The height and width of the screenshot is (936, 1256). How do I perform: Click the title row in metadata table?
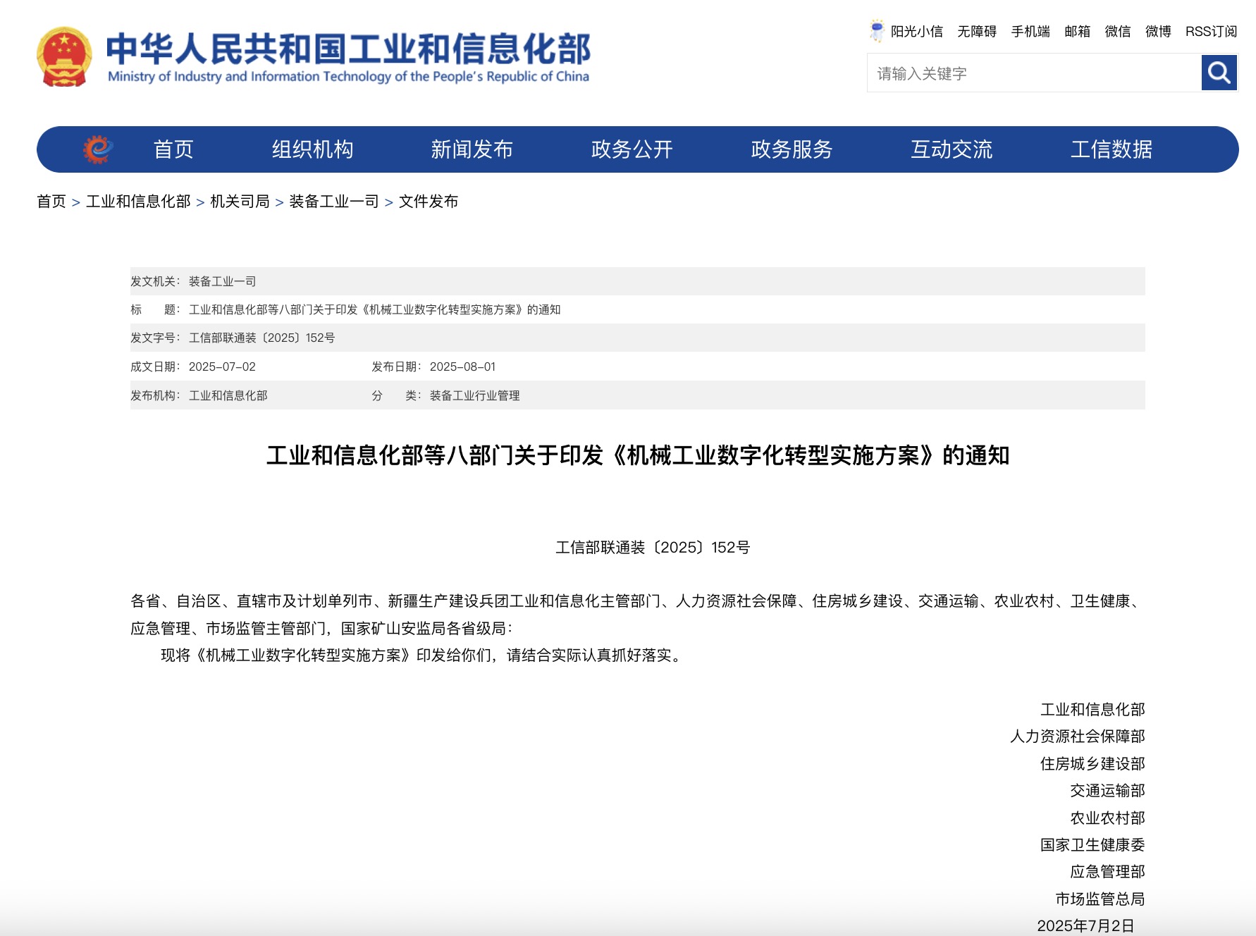(x=638, y=309)
